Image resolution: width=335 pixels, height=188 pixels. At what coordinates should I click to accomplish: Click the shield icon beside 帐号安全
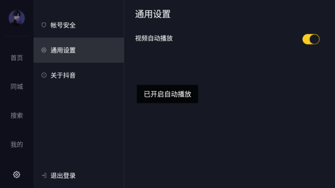(x=44, y=25)
